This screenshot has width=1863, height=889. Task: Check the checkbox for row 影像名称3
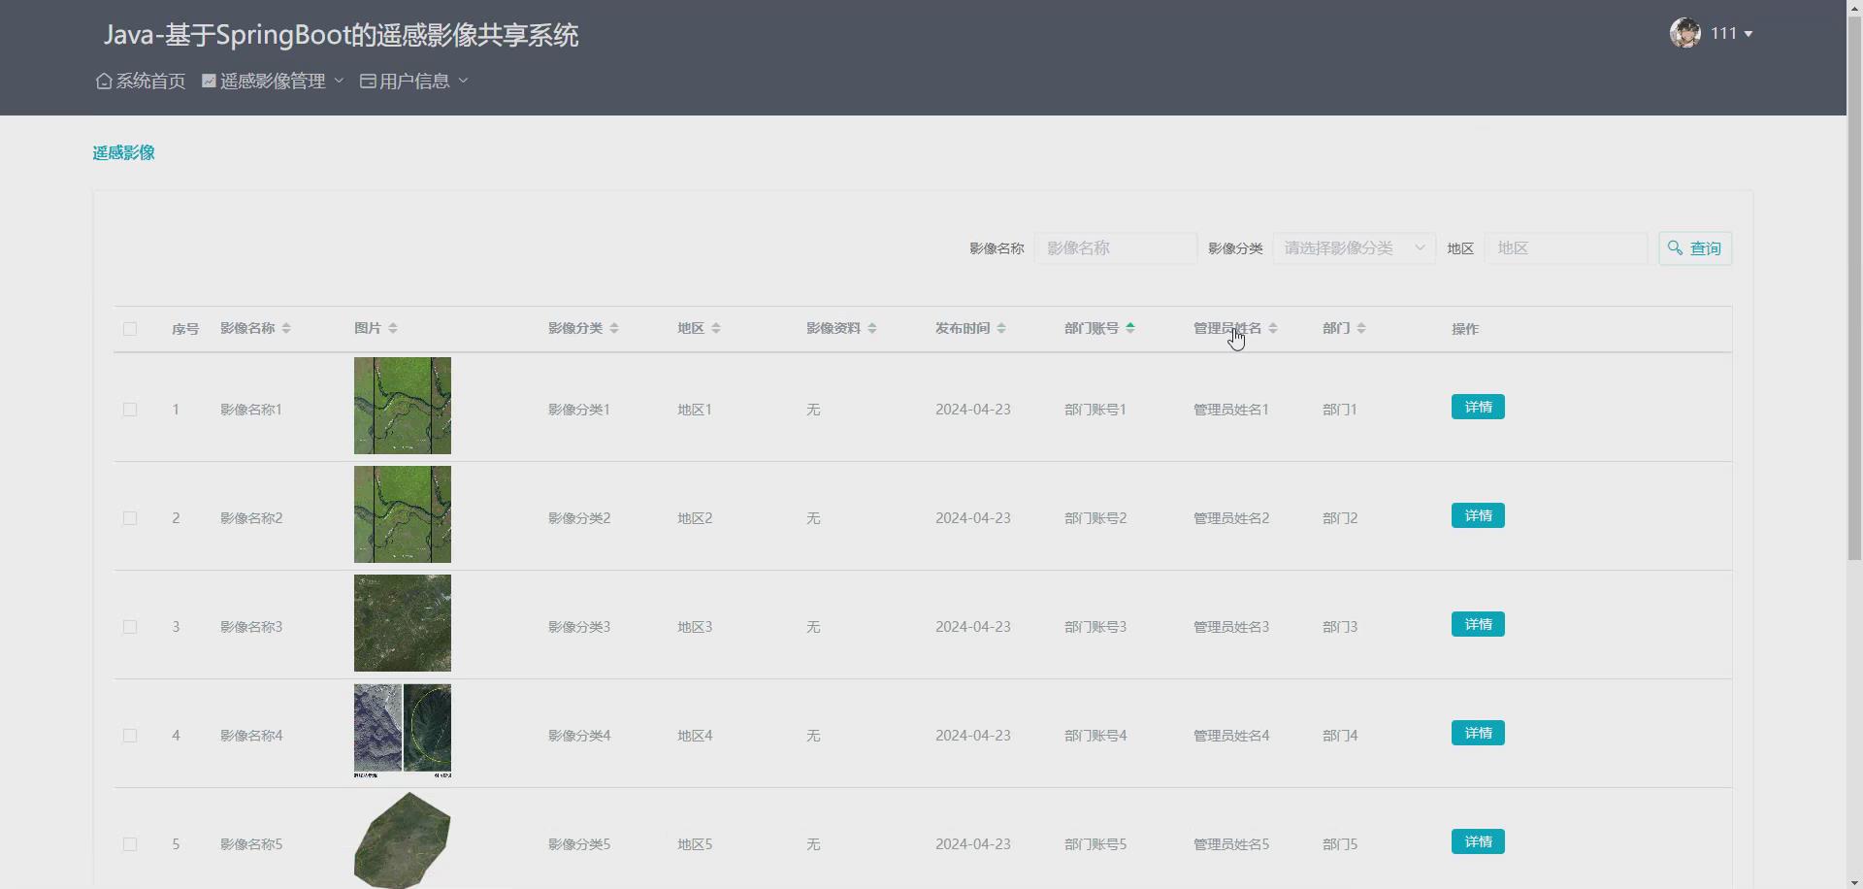[x=130, y=626]
